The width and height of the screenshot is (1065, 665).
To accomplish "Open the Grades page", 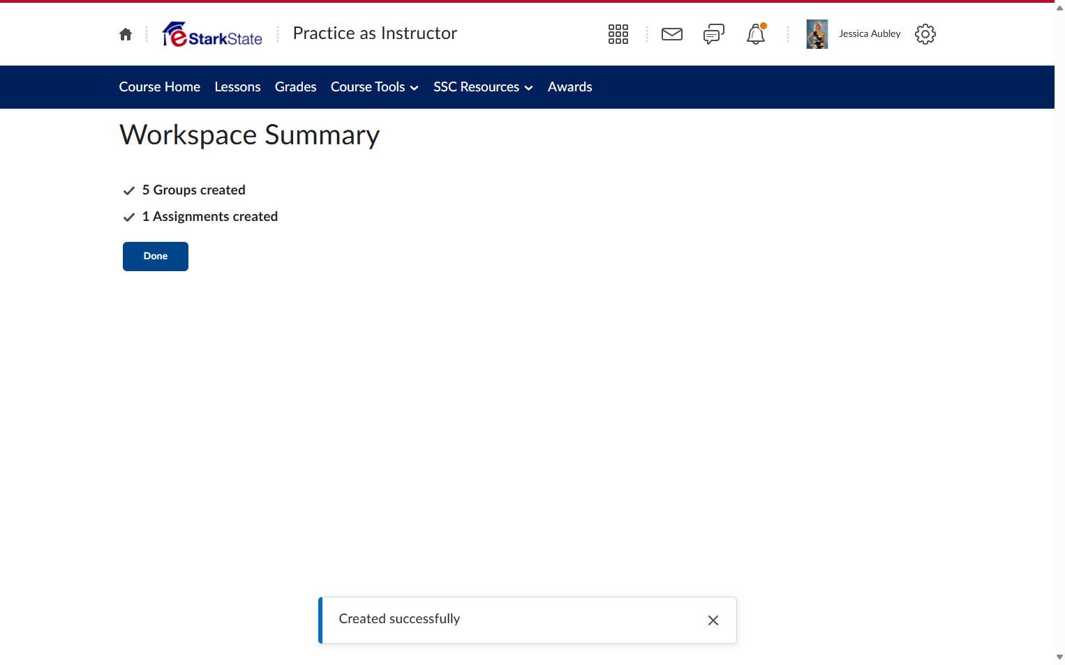I will click(296, 87).
